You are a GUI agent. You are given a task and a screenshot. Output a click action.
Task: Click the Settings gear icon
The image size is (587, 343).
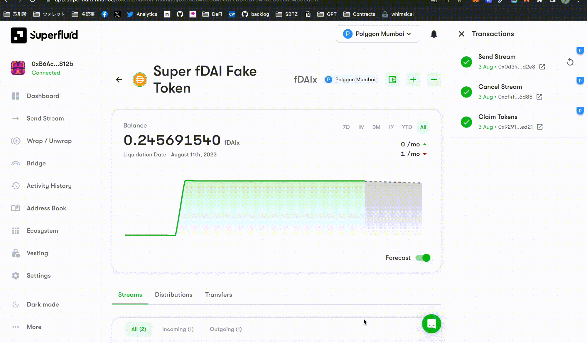click(16, 276)
